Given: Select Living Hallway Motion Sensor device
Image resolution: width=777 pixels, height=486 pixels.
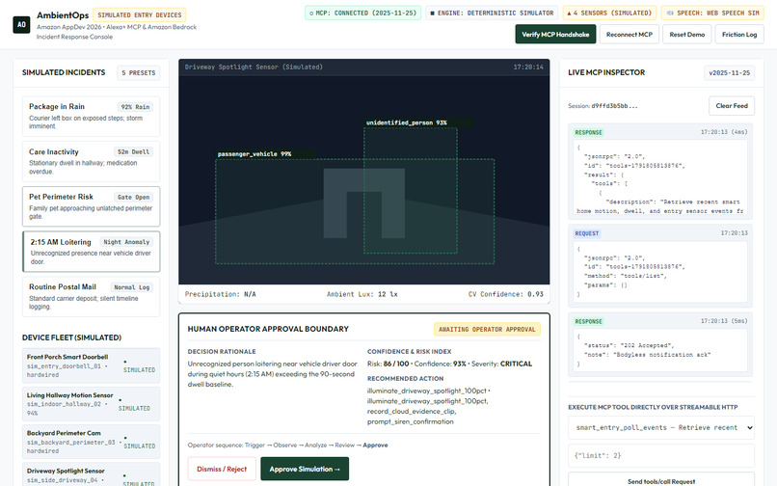Looking at the screenshot, I should 92,404.
